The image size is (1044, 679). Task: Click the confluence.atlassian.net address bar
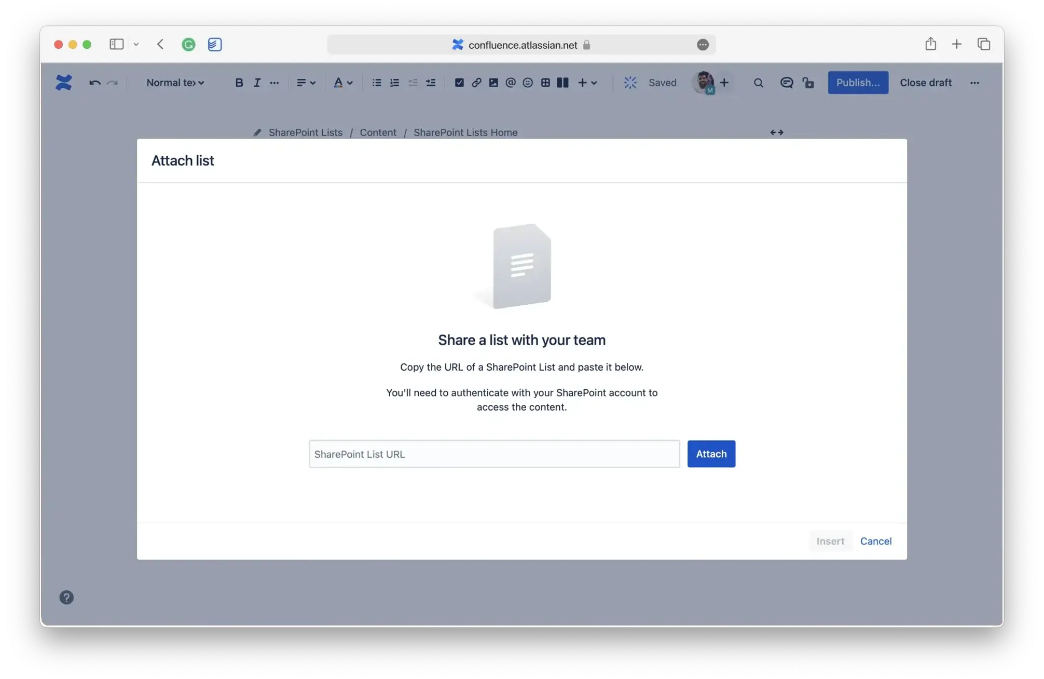[x=521, y=45]
